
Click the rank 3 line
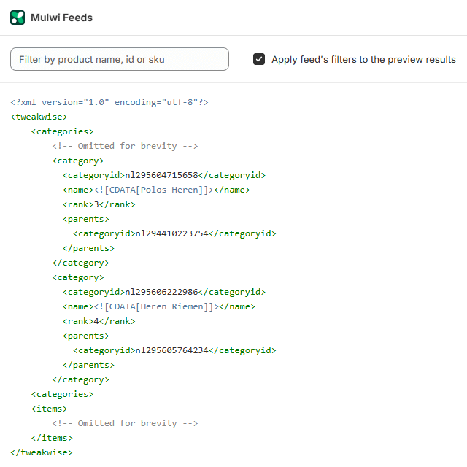click(x=99, y=204)
